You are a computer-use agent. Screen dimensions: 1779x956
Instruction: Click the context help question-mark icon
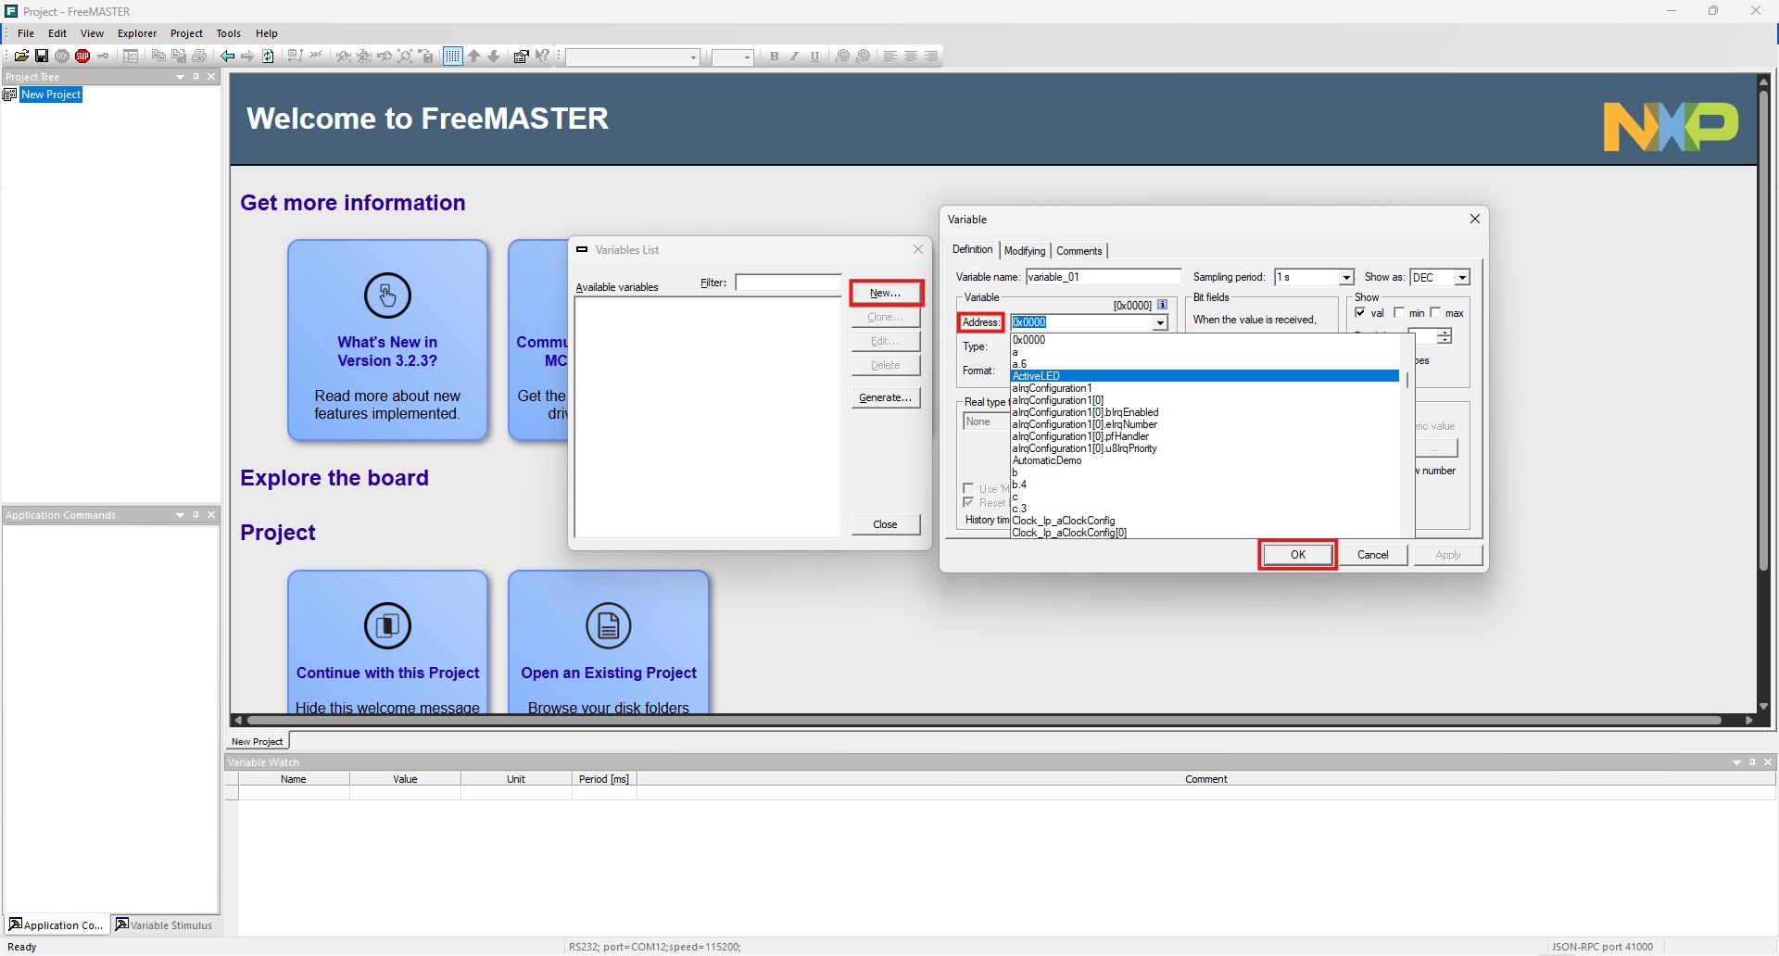click(543, 57)
